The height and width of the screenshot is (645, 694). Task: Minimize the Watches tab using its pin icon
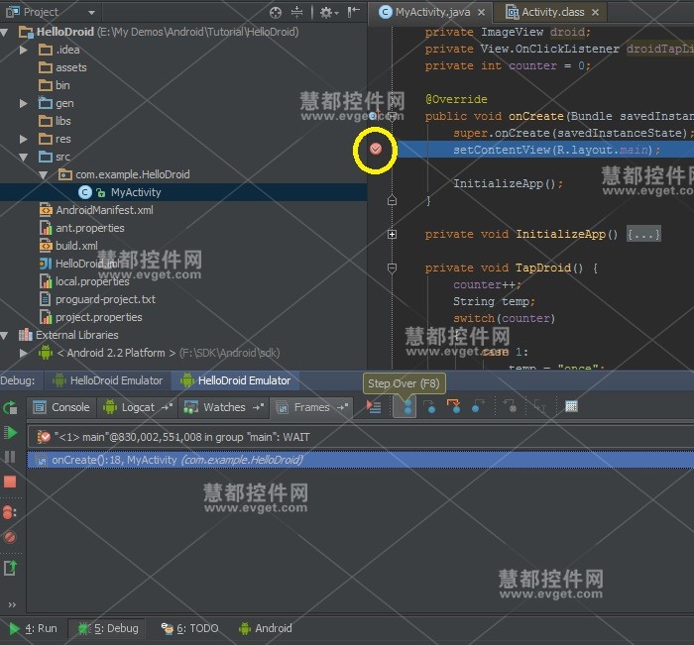coord(259,406)
